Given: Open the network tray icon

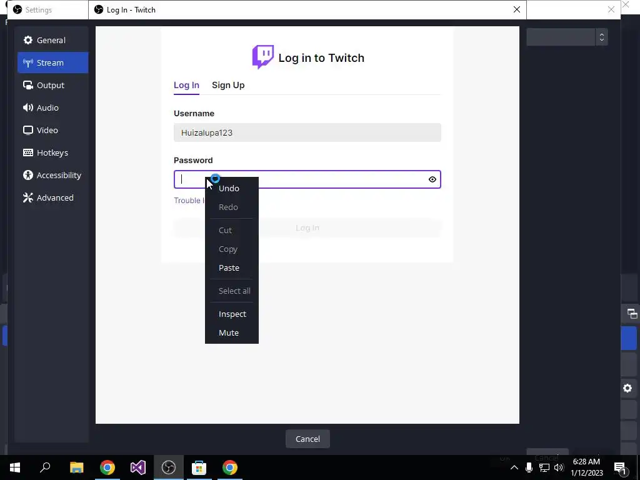Looking at the screenshot, I should [x=544, y=467].
